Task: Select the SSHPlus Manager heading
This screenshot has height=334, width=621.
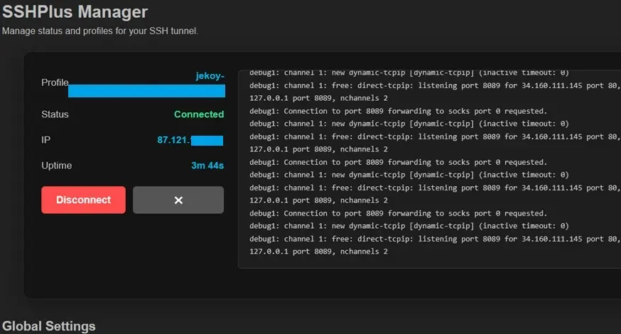Action: tap(75, 12)
